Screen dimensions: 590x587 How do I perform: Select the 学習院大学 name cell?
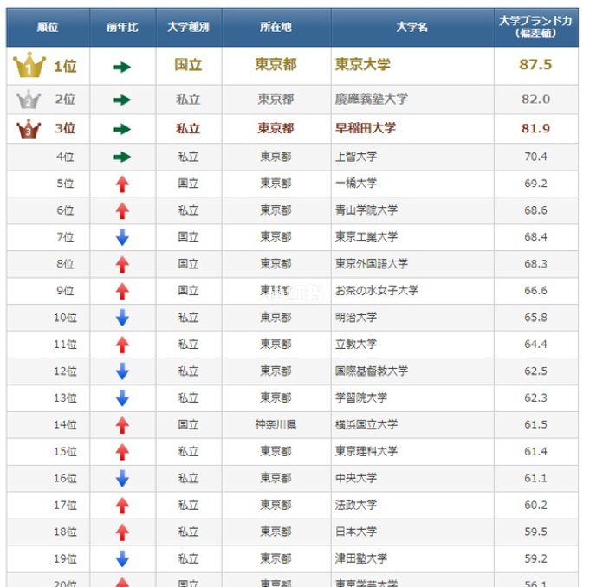pyautogui.click(x=412, y=398)
